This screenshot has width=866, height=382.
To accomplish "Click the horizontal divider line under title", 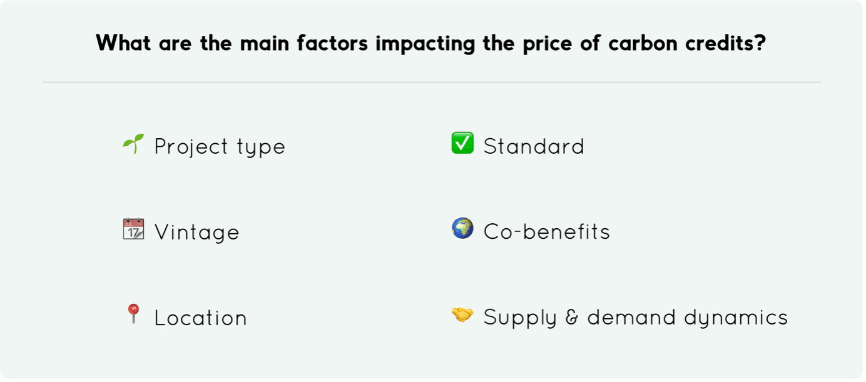I will point(431,82).
